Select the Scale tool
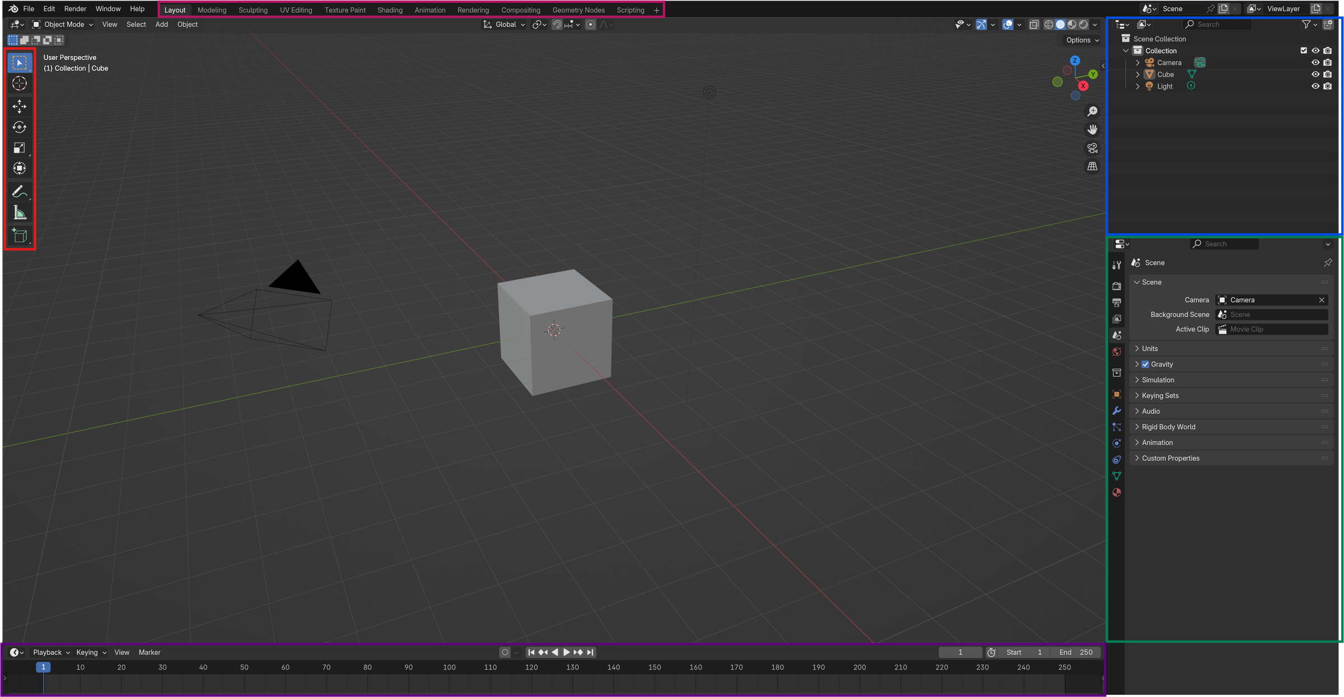Screen dimensions: 1344x697 coord(20,148)
